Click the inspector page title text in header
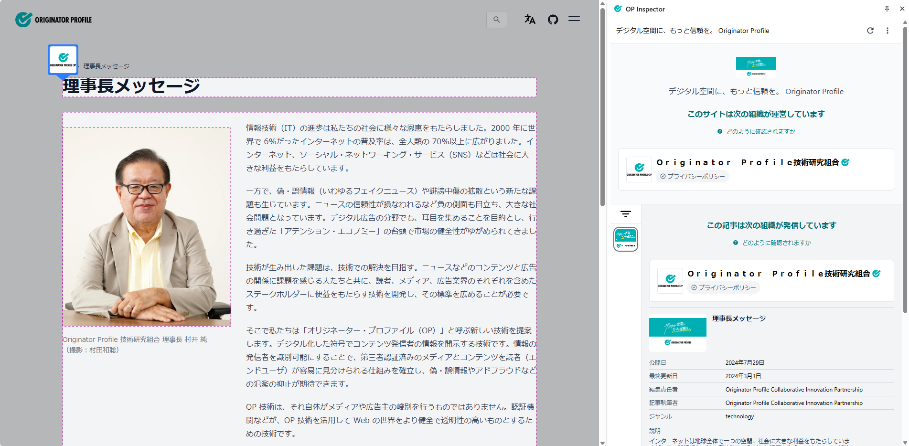This screenshot has width=909, height=446. (x=693, y=31)
